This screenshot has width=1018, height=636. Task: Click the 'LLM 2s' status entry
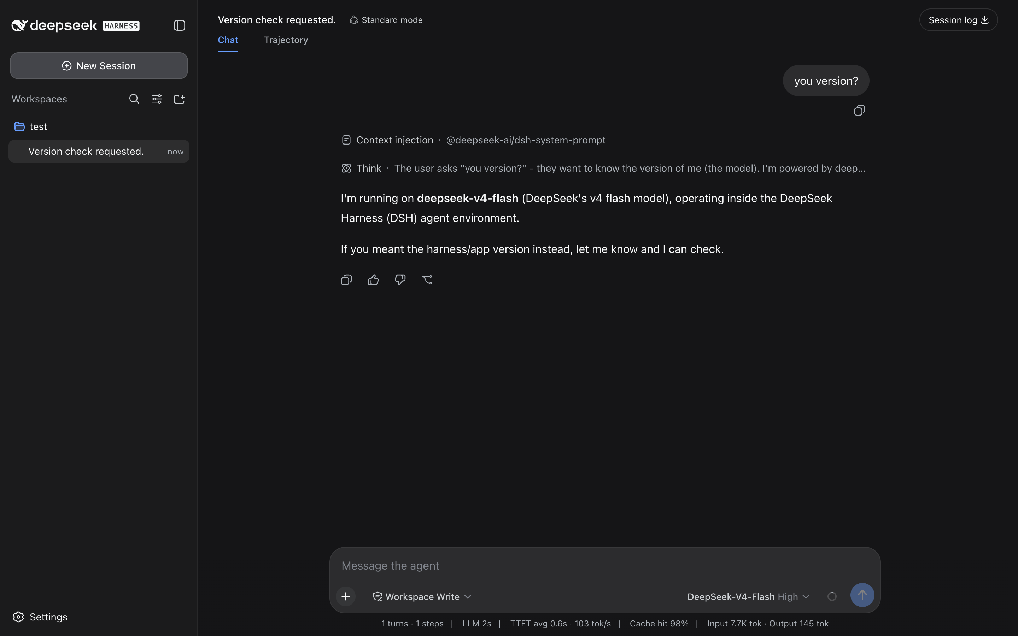click(476, 623)
